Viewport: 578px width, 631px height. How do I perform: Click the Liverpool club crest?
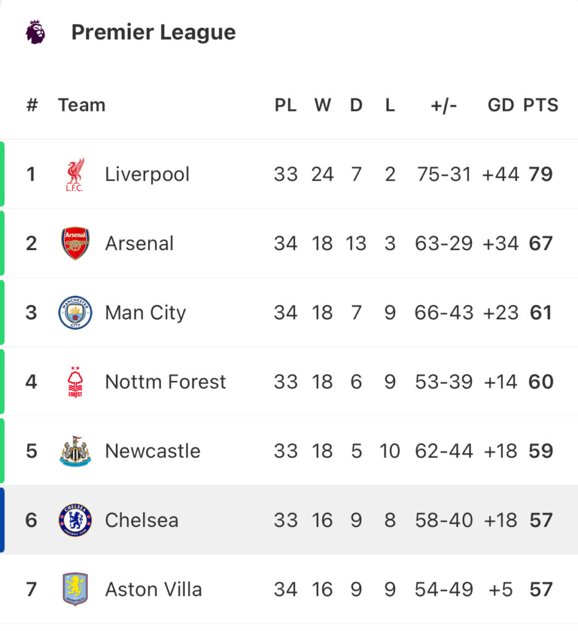75,174
